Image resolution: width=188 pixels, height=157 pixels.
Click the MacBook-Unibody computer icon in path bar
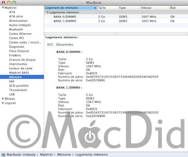coord(3,155)
